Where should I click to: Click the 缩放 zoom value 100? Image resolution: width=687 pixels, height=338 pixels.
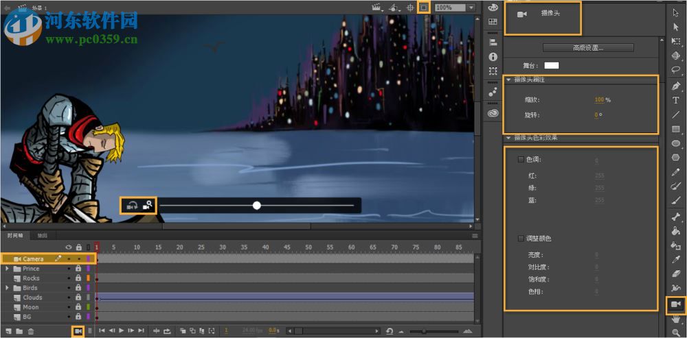click(599, 99)
